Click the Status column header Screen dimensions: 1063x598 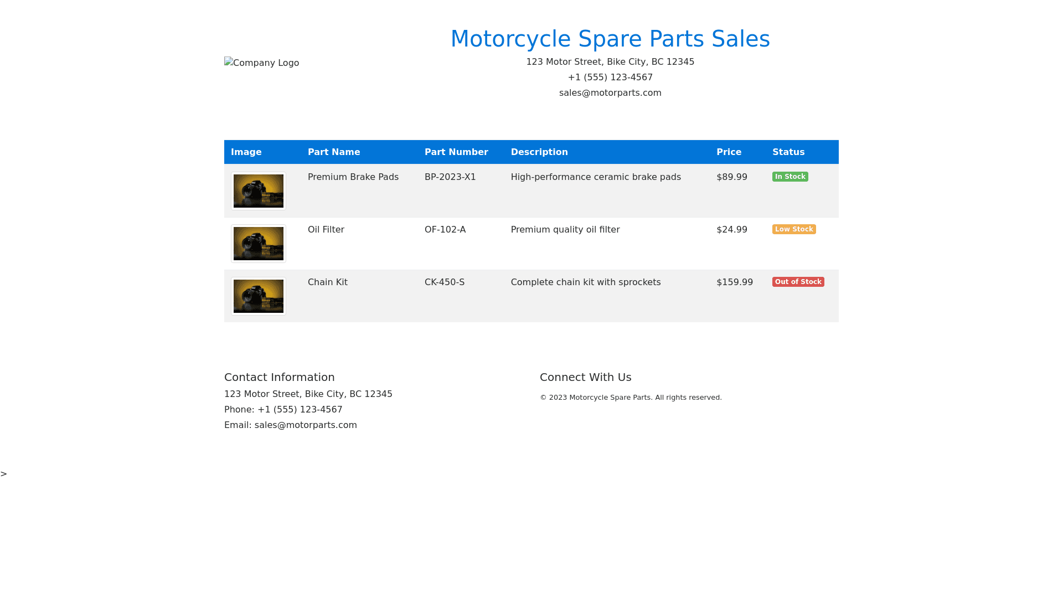(x=788, y=152)
